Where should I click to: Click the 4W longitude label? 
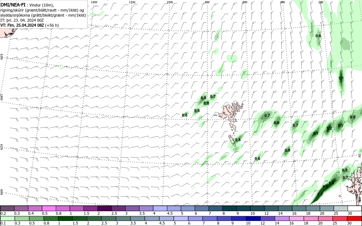tap(283, 2)
